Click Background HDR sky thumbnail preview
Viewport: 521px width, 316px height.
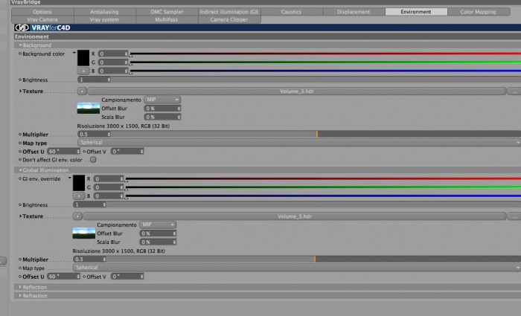(89, 109)
